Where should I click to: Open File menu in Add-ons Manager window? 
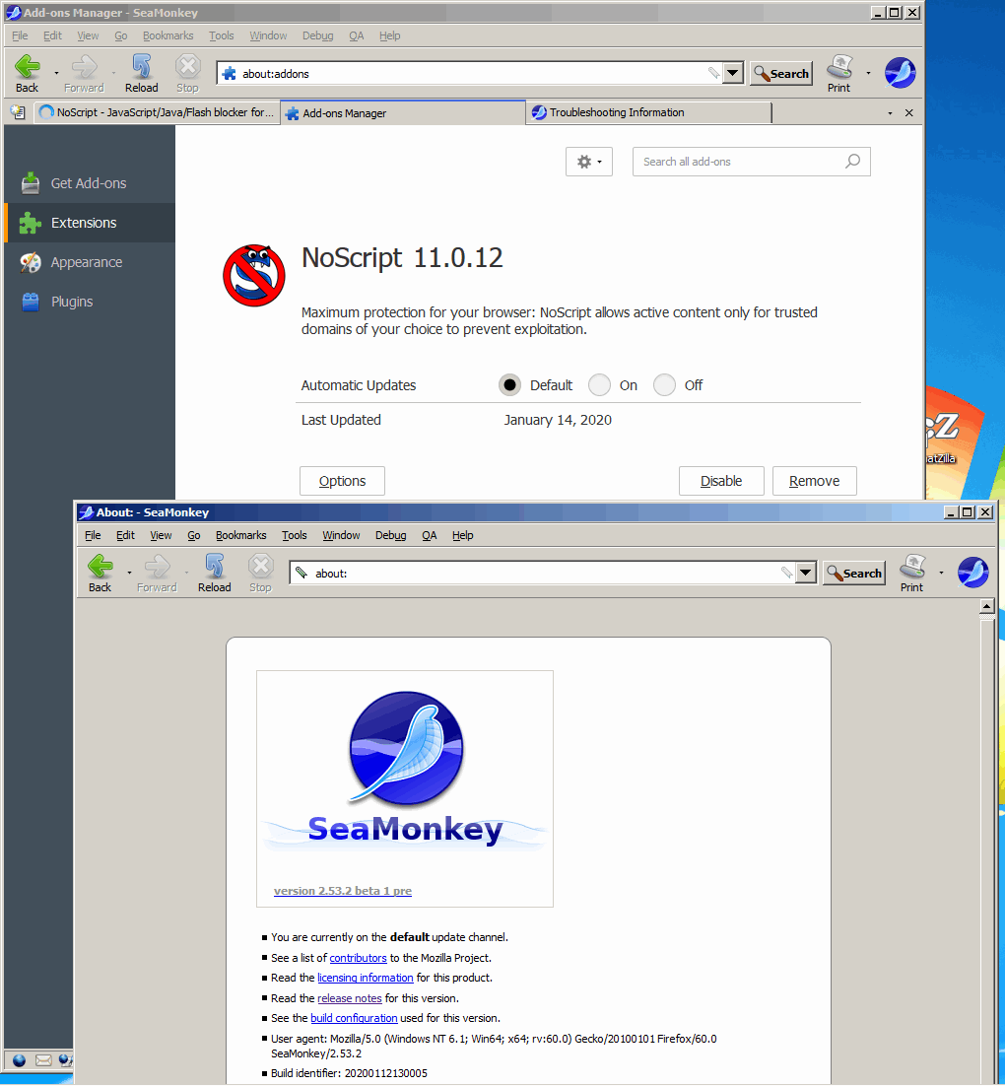coord(20,35)
